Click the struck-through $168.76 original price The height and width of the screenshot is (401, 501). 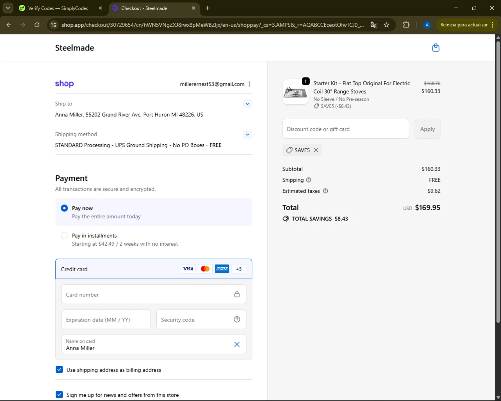coord(432,83)
